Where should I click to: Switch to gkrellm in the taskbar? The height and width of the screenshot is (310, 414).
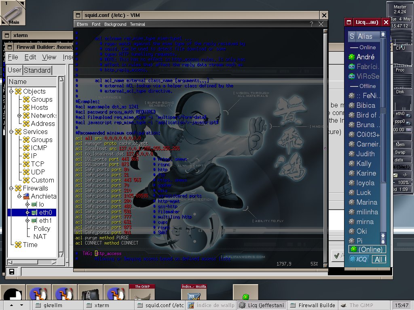58,305
